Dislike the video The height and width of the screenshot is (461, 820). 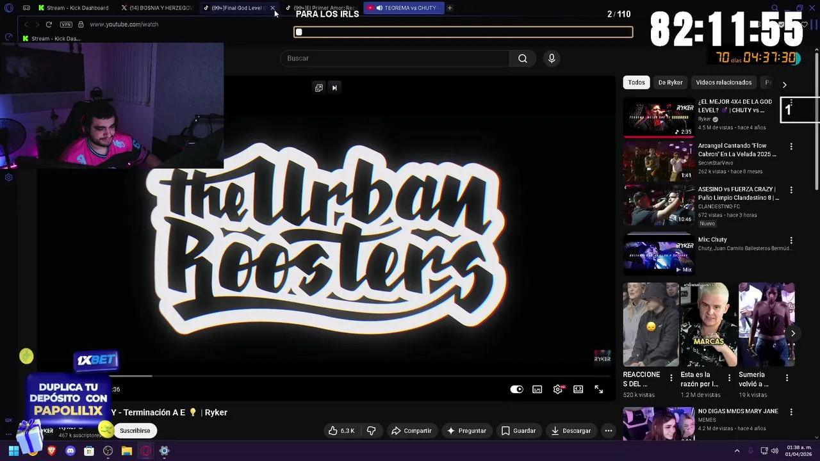tap(371, 431)
